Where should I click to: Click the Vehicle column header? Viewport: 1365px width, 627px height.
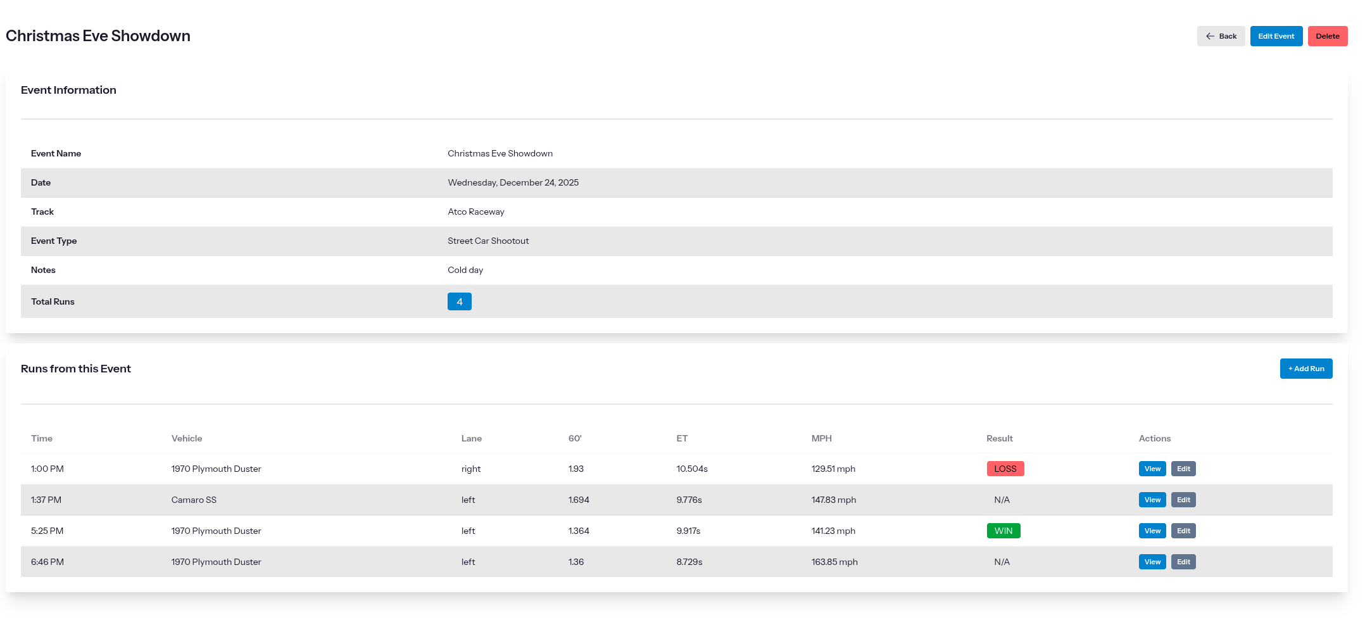click(187, 438)
